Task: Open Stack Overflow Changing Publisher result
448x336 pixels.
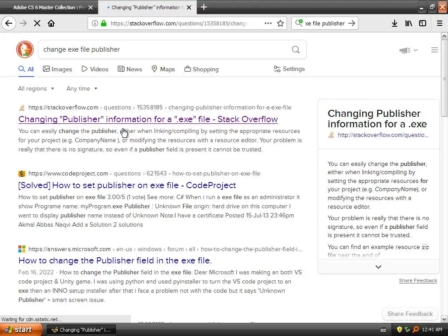Action: tap(148, 119)
